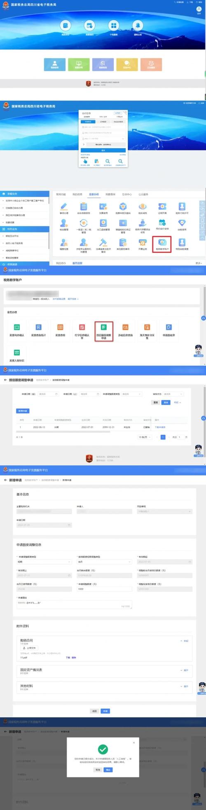
Task: Click the 返回 button beside 申请
Action: tap(95, 711)
